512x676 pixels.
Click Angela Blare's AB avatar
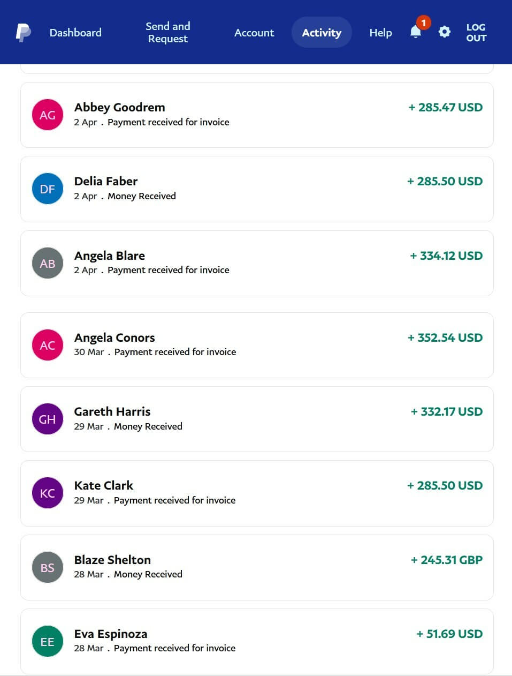48,263
